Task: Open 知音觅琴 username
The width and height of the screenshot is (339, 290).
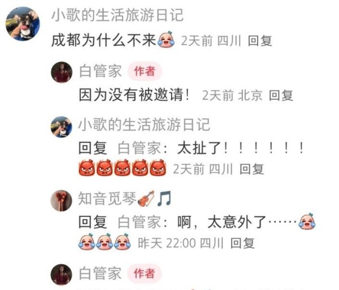Action: pos(107,198)
